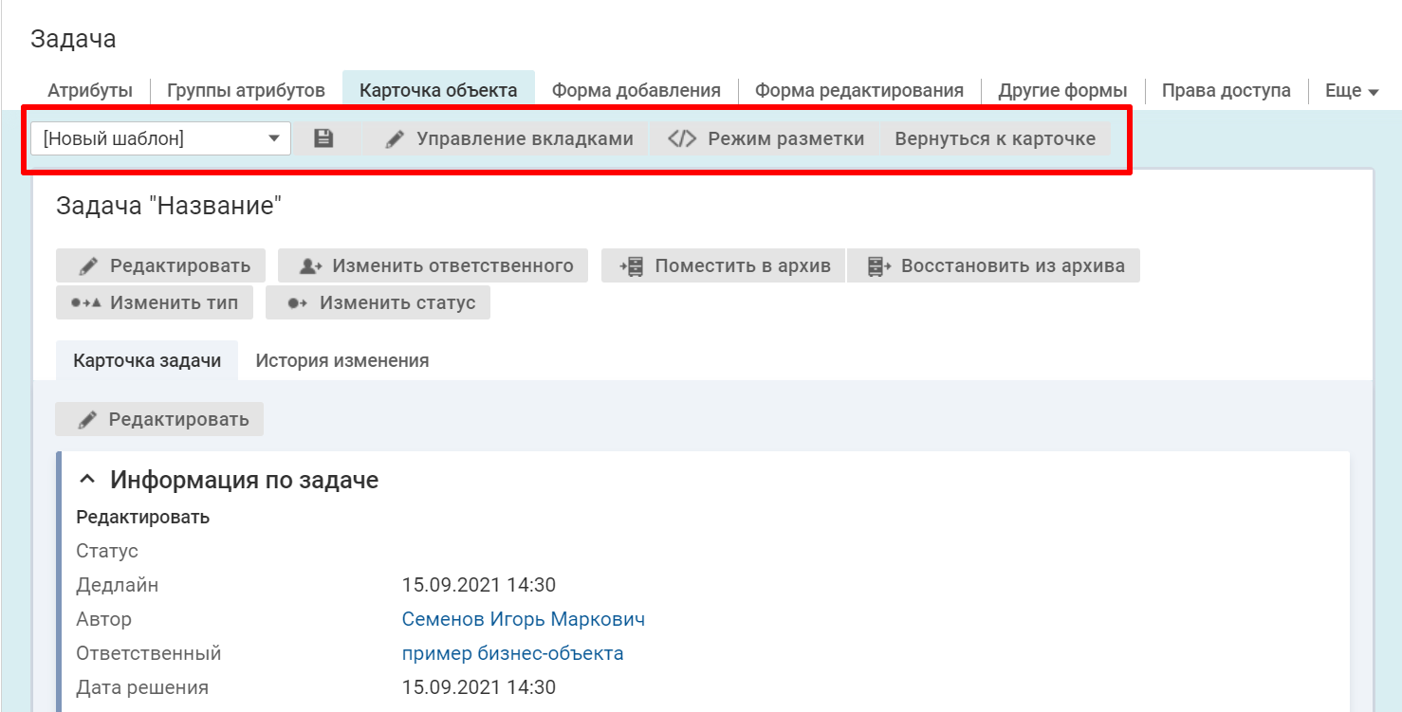Image resolution: width=1402 pixels, height=712 pixels.
Task: Switch to the Атрибуты tab
Action: 90,91
